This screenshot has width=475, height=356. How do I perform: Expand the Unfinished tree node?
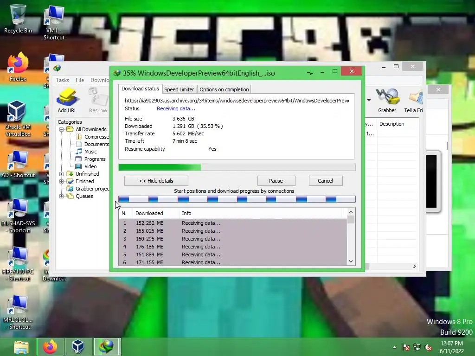pyautogui.click(x=62, y=174)
